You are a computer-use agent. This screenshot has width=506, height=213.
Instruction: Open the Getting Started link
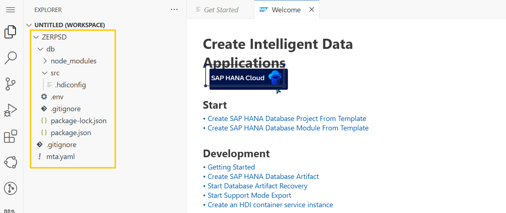231,167
